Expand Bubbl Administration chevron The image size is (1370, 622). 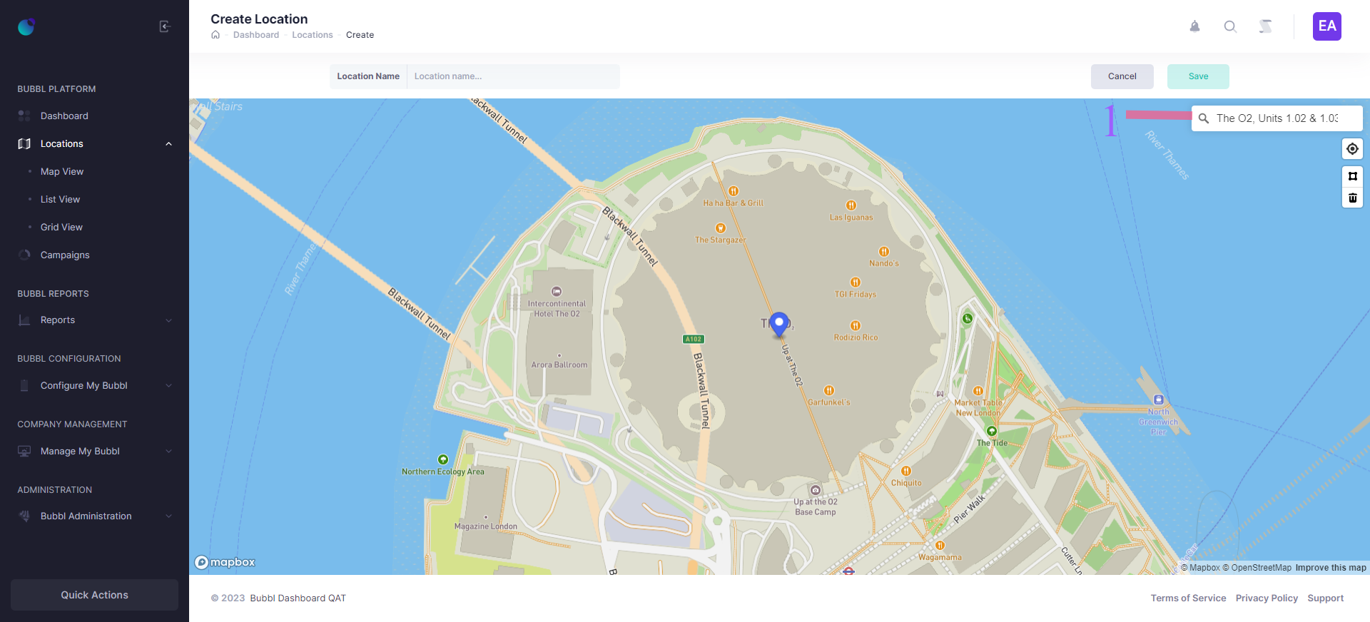[x=169, y=516]
